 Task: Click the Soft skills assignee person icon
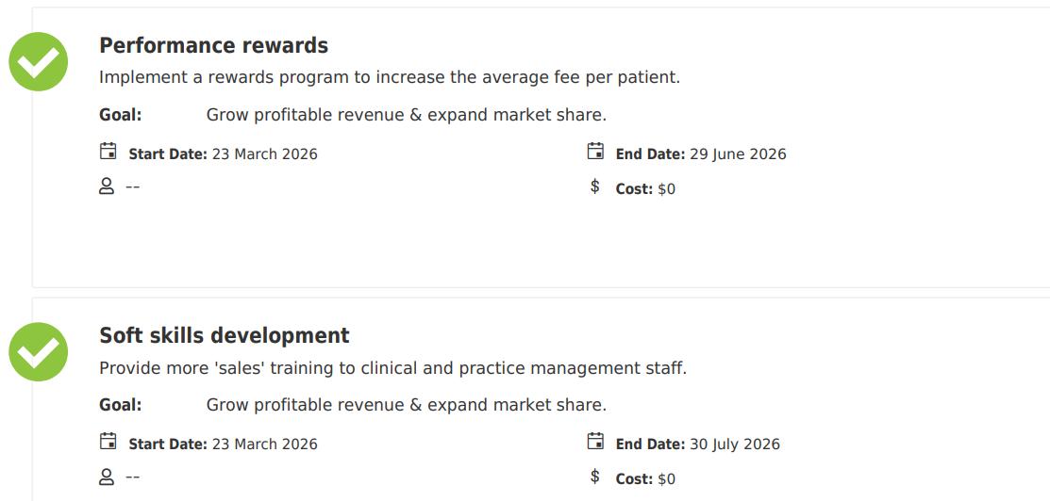(107, 477)
